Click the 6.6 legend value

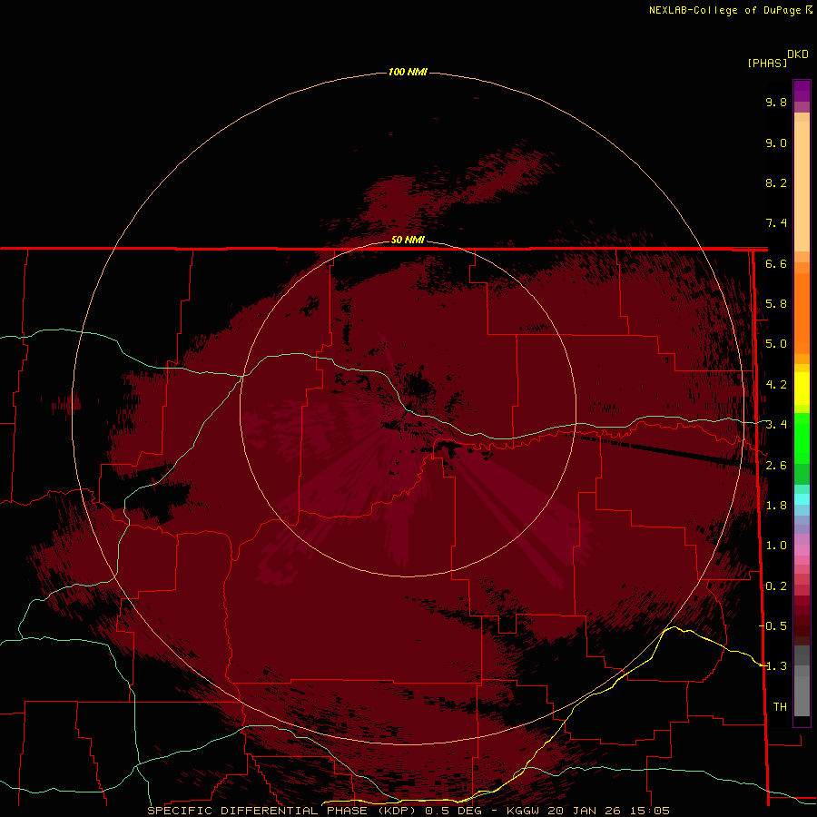776,263
